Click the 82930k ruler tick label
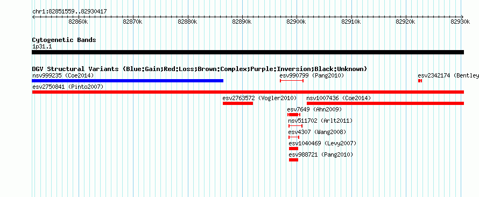The image size is (479, 197). tap(460, 22)
